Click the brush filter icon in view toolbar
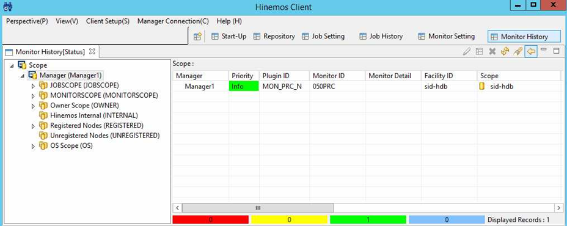Viewport: 567px width, 226px height. pos(518,52)
